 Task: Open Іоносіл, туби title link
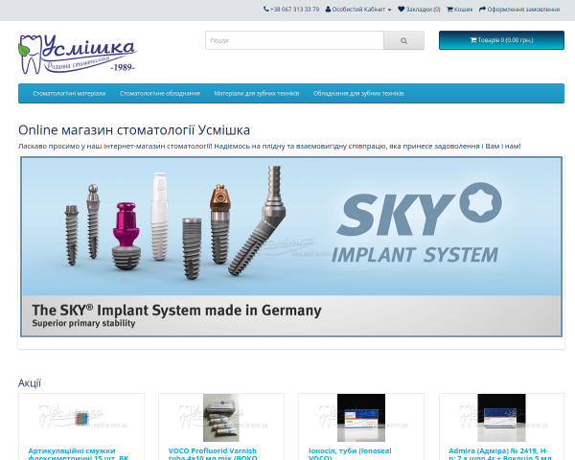[350, 454]
